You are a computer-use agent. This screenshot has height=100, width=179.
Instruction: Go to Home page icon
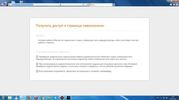pos(171,4)
